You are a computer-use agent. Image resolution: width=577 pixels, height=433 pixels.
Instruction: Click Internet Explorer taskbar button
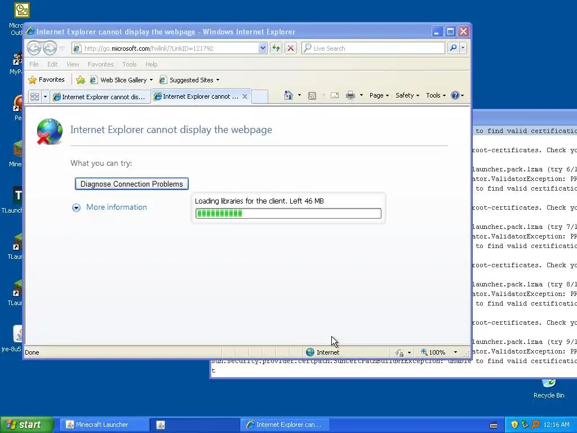point(285,425)
